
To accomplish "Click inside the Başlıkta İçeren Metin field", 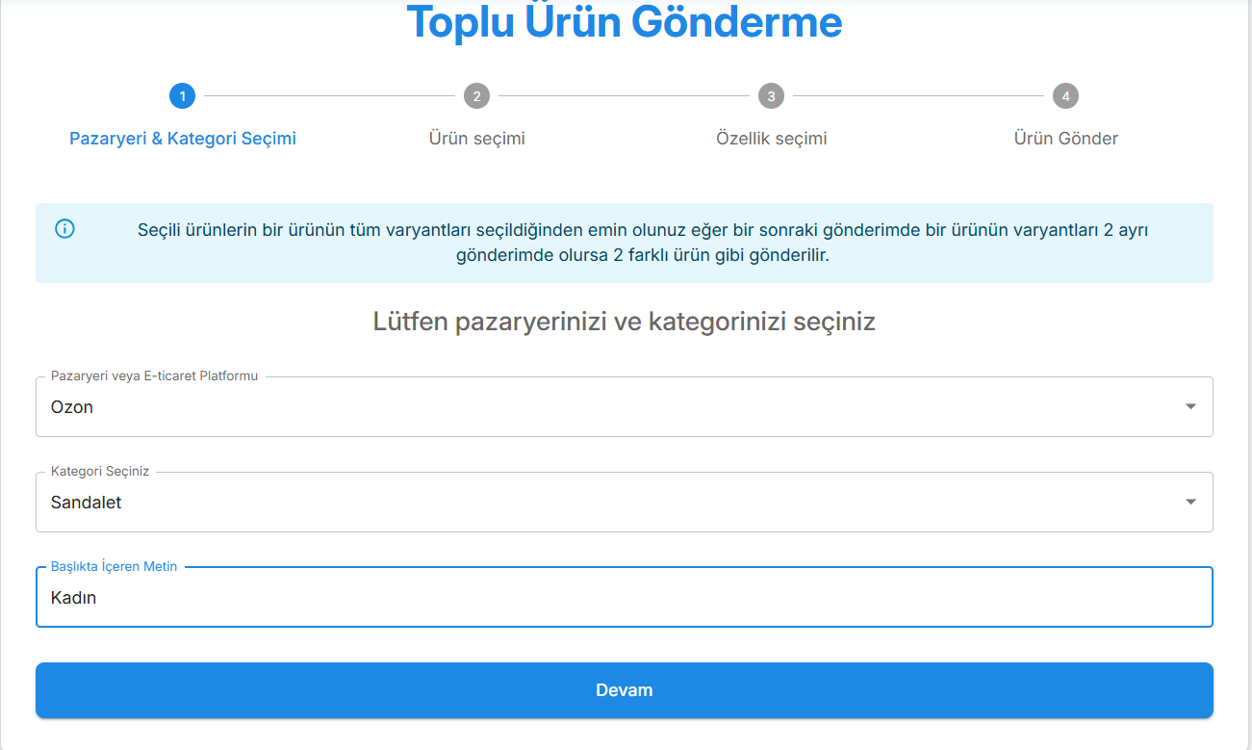I will click(x=625, y=597).
